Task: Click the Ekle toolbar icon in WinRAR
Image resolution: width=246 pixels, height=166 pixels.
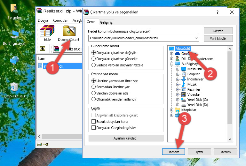Action: 47,31
